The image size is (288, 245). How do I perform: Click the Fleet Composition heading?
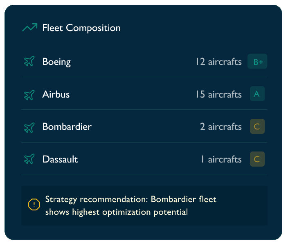pyautogui.click(x=81, y=28)
